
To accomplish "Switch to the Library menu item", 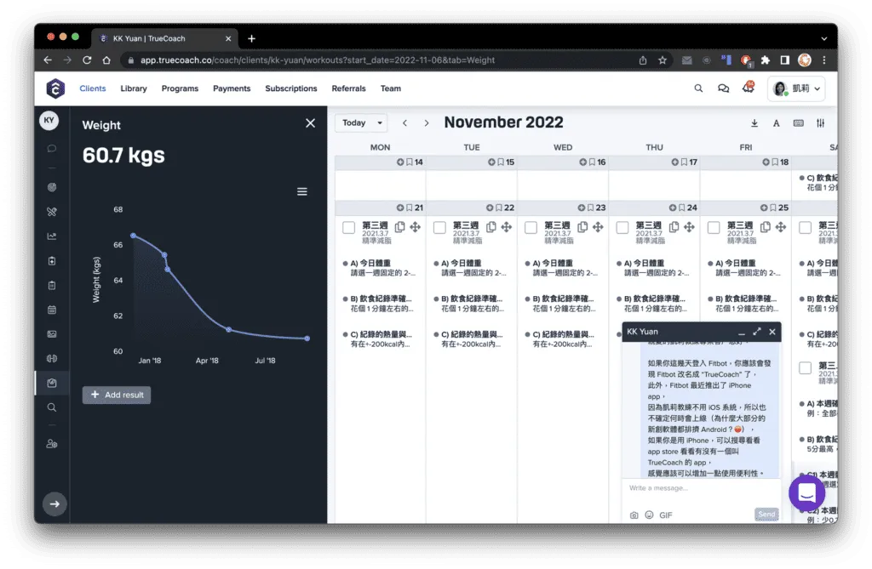I will [134, 88].
